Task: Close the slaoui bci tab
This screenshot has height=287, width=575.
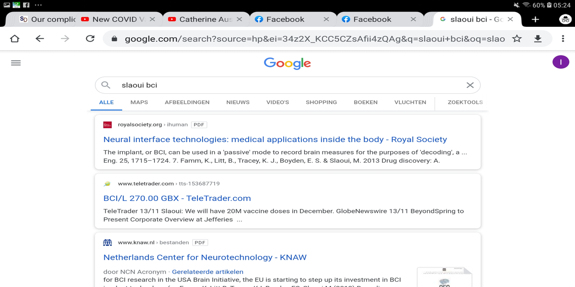Action: [x=510, y=19]
